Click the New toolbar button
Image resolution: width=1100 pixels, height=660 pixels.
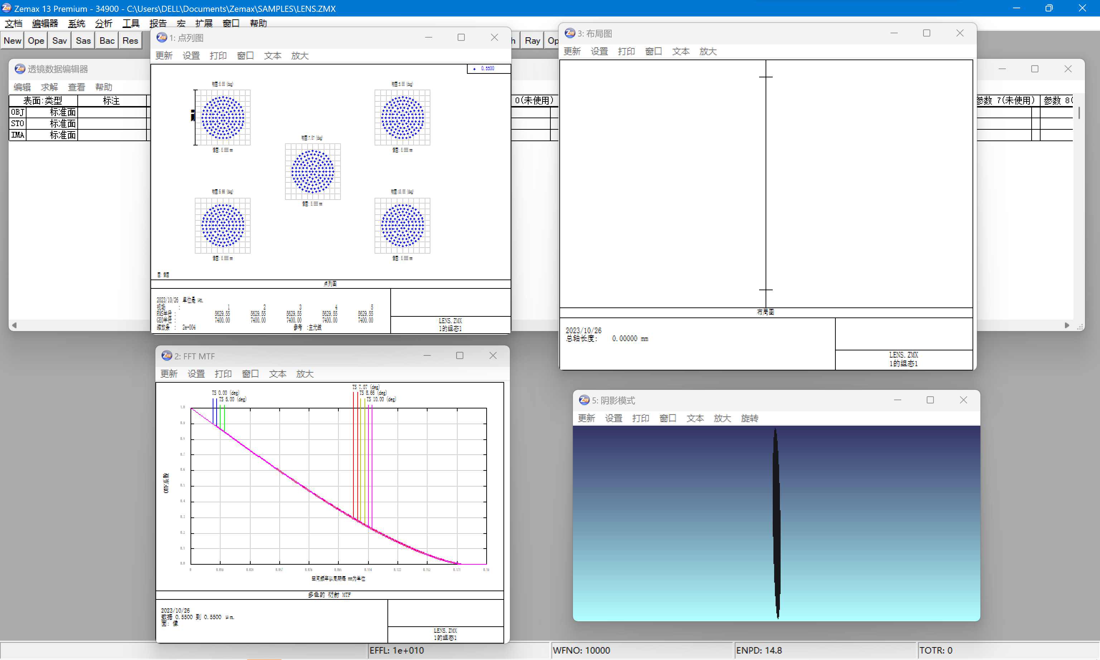click(x=13, y=41)
